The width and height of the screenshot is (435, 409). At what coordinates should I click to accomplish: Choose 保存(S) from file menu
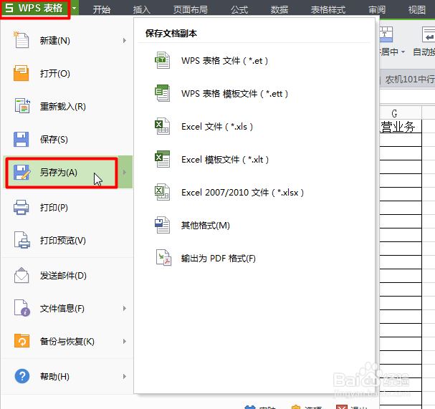click(67, 139)
